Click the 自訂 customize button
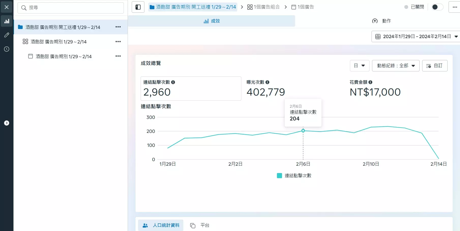Image resolution: width=460 pixels, height=231 pixels. click(435, 66)
